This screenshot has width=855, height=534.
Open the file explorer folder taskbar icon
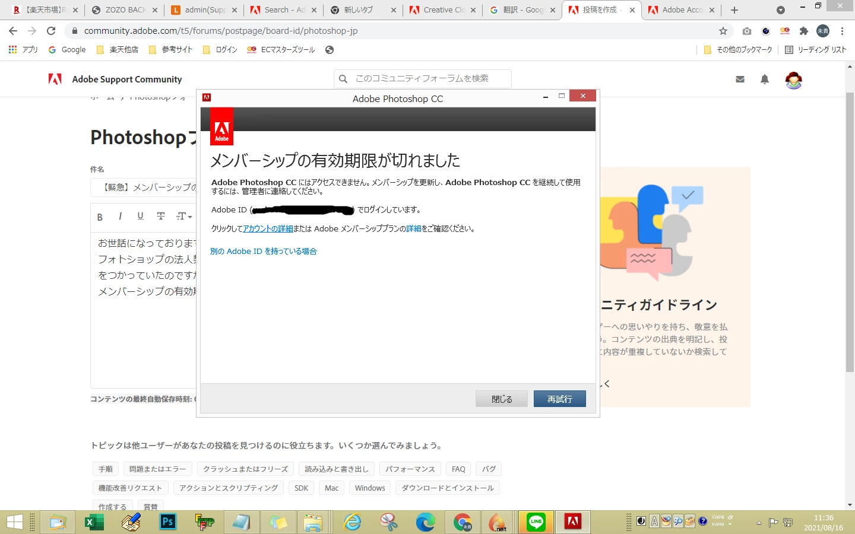313,522
